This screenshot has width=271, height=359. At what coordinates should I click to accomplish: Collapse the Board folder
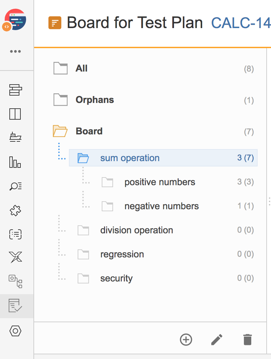60,131
